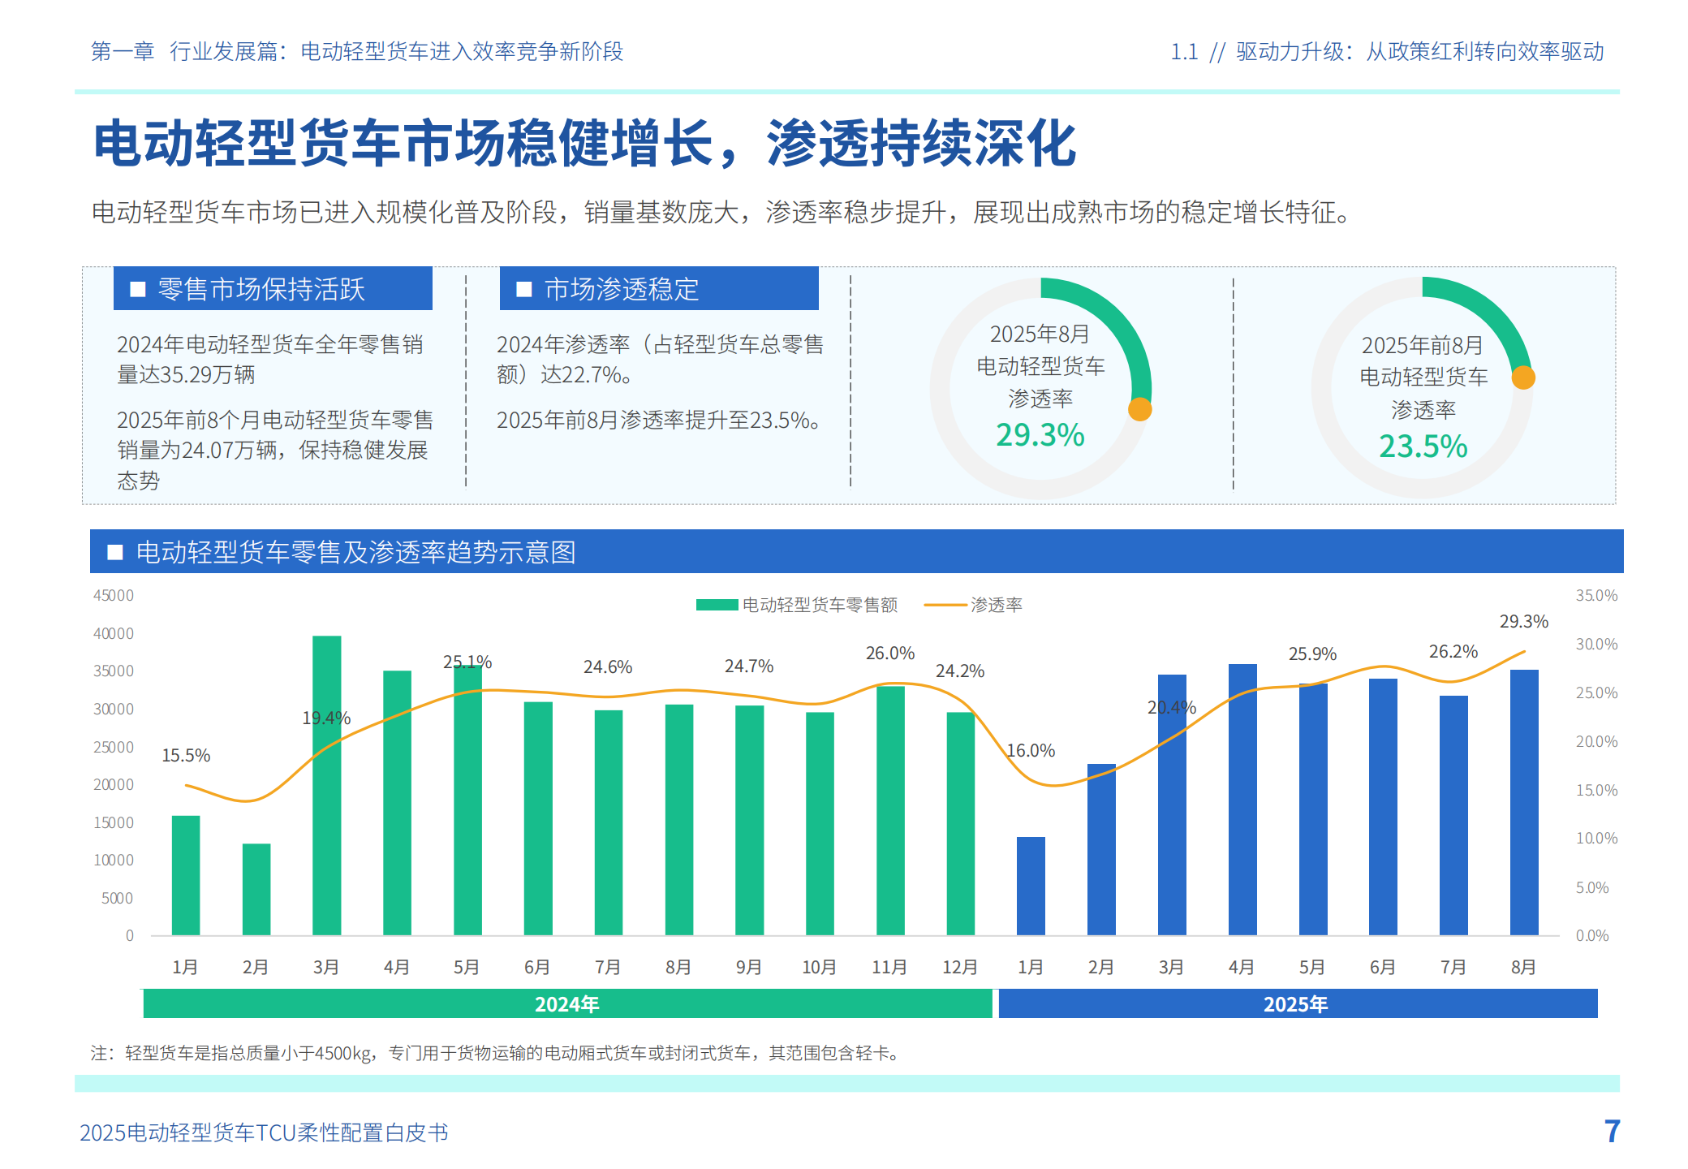Click white square bullet in chart title bar
This screenshot has width=1688, height=1169.
[115, 552]
